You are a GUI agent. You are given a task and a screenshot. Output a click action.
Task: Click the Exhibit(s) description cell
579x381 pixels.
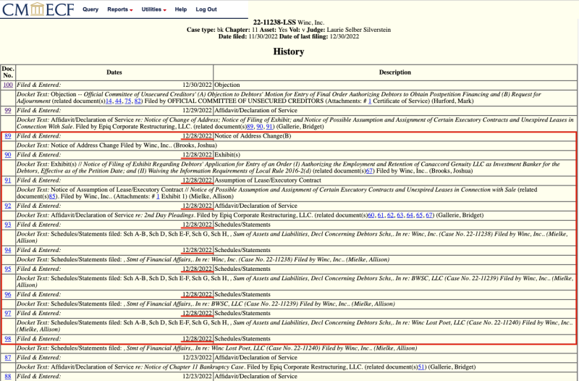click(227, 154)
